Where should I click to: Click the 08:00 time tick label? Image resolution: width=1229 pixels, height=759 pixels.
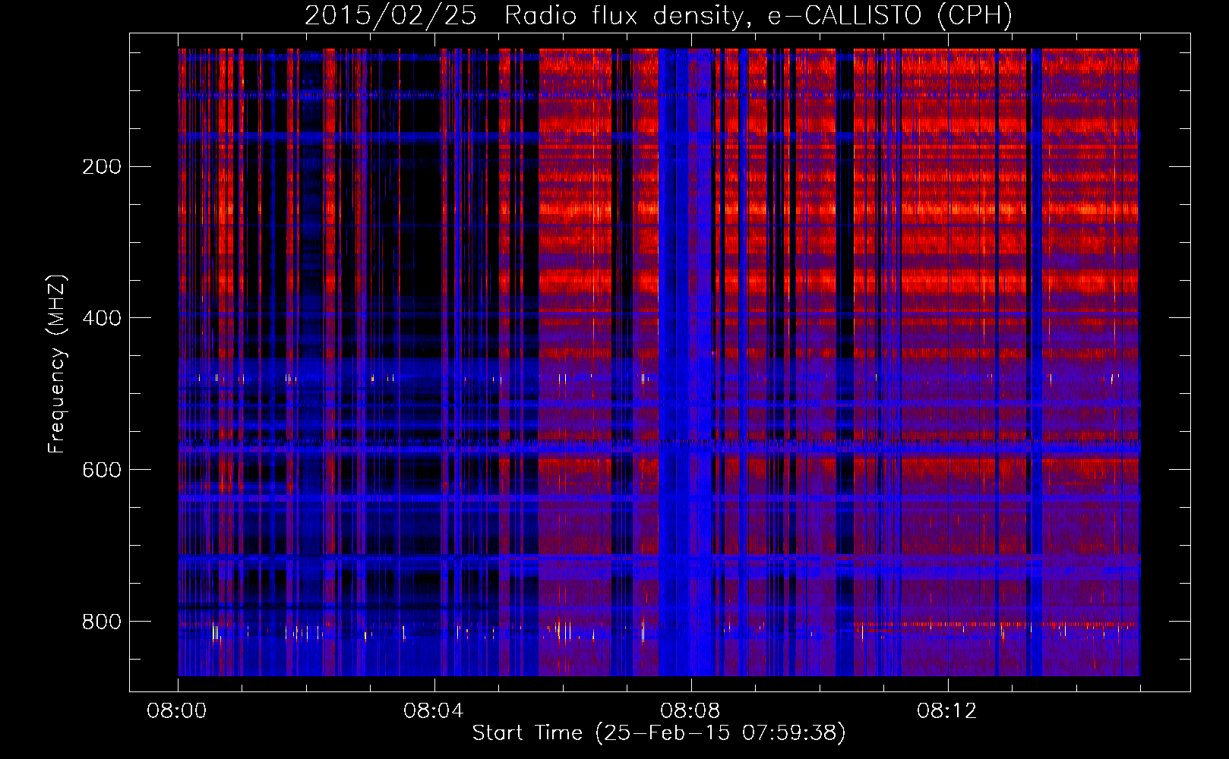pos(177,711)
